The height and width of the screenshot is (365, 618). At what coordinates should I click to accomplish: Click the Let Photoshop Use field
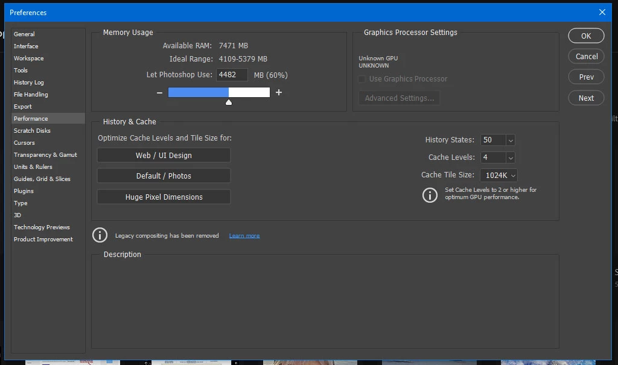[x=232, y=75]
